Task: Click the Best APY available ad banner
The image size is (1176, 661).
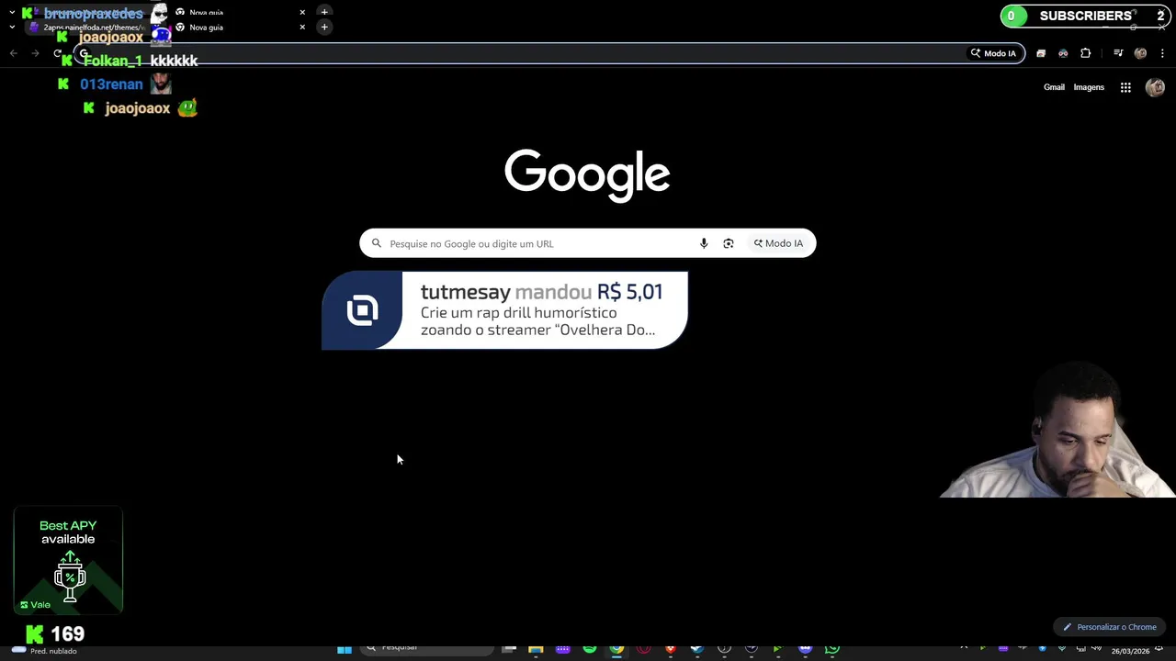Action: (68, 560)
